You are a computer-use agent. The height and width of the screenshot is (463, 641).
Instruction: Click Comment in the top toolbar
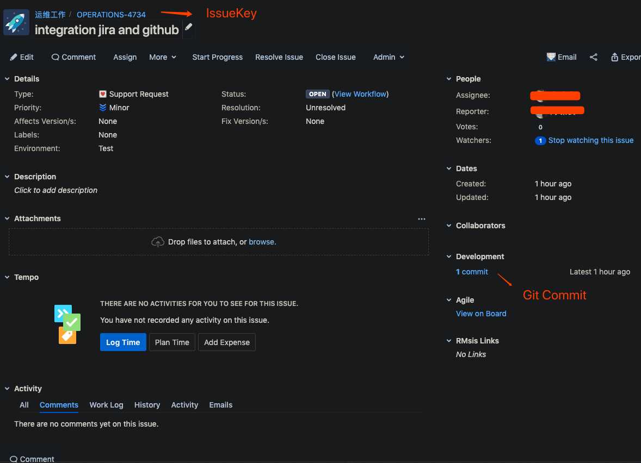pos(73,57)
